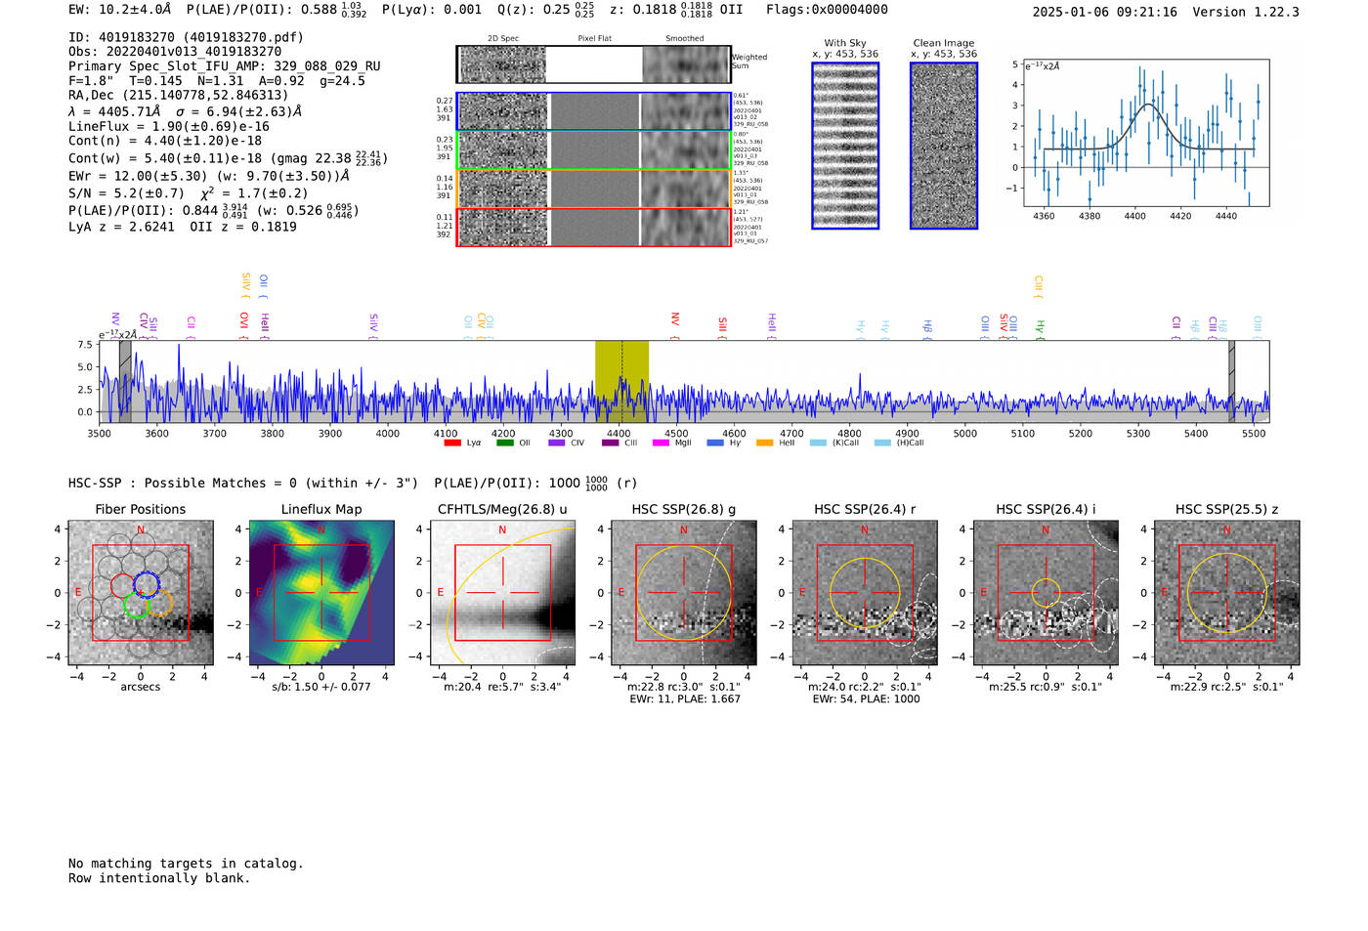Open the HSC SSP(26.4) i cutout
Screen dimensions: 1368x931
point(1046,593)
